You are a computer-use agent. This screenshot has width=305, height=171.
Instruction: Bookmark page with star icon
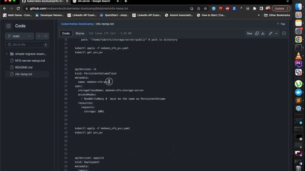tap(205, 9)
